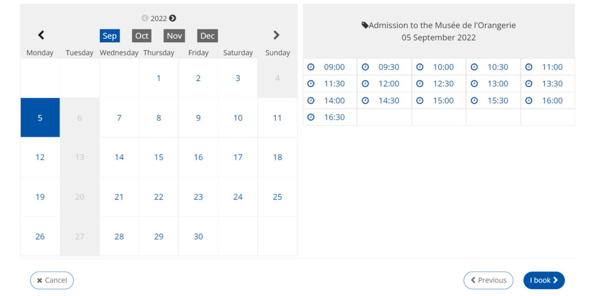Viewport: 591px width, 296px height.
Task: Click the clock icon beside 09:00
Action: (311, 67)
